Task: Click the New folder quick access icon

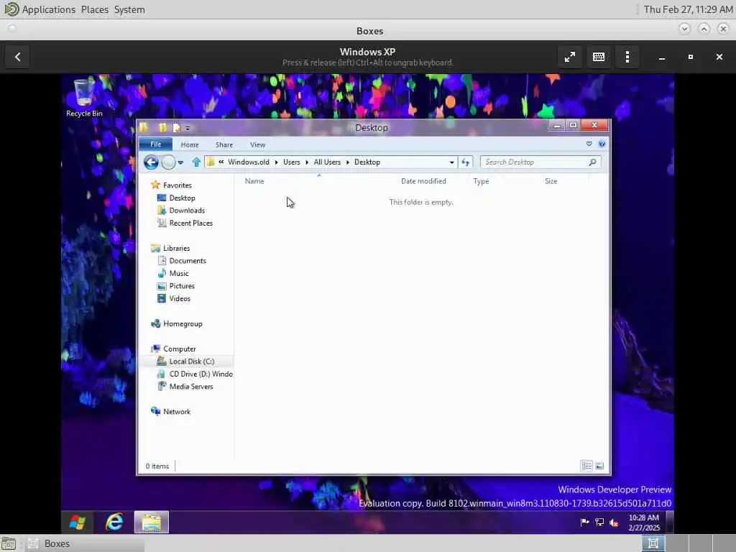Action: click(162, 128)
